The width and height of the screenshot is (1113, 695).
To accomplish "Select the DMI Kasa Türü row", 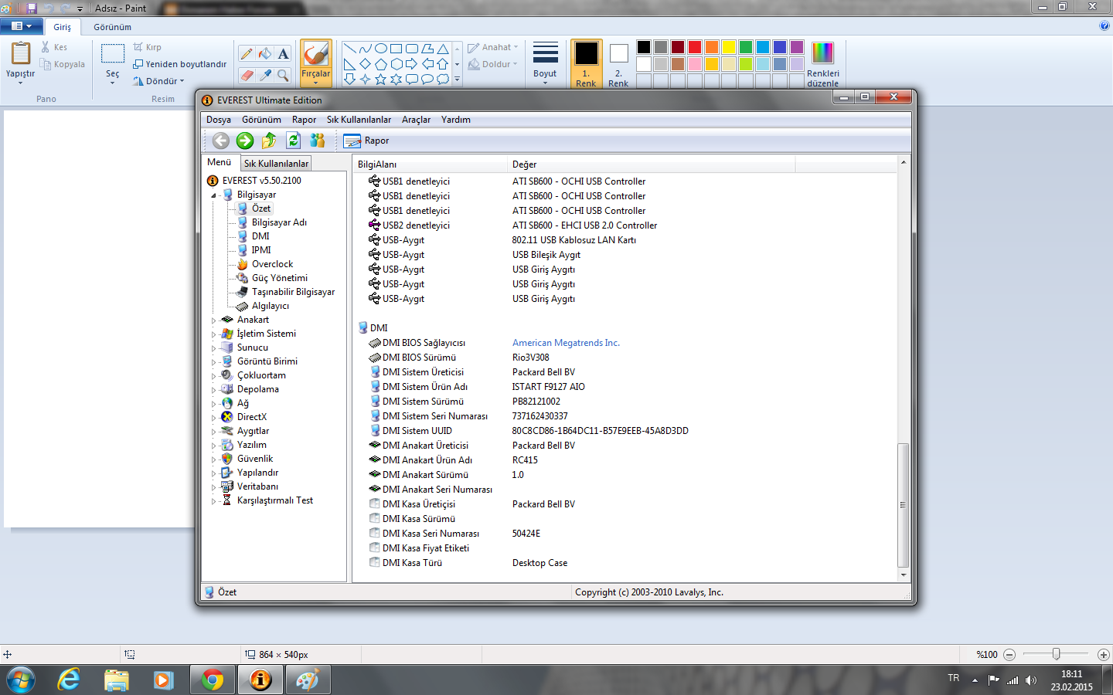I will 626,563.
